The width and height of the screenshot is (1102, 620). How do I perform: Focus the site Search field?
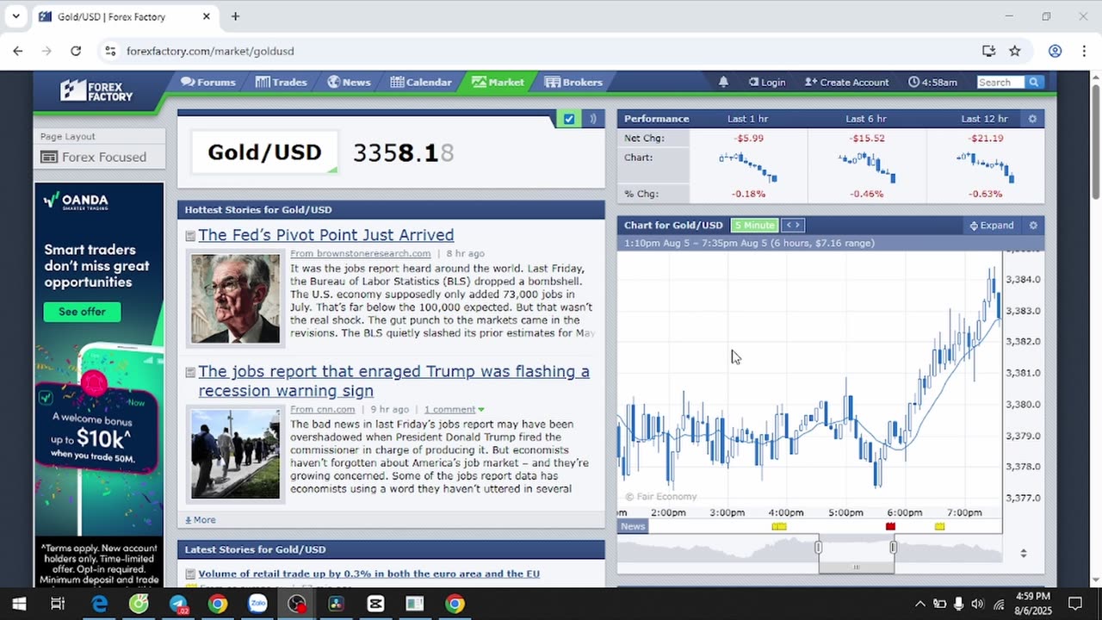pyautogui.click(x=1000, y=82)
